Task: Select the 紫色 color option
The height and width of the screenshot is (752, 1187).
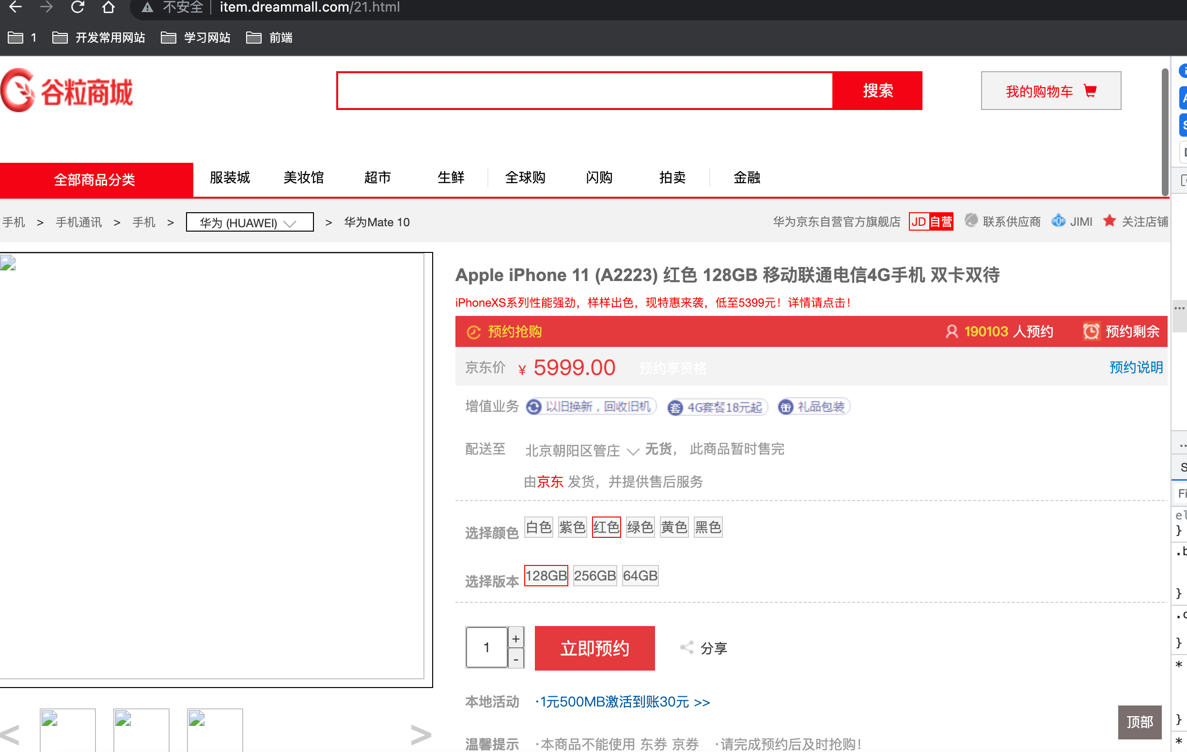Action: coord(572,527)
